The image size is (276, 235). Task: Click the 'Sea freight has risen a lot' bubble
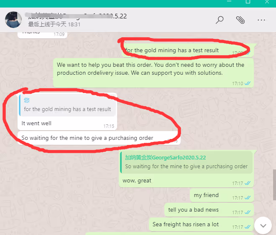pos(201,225)
